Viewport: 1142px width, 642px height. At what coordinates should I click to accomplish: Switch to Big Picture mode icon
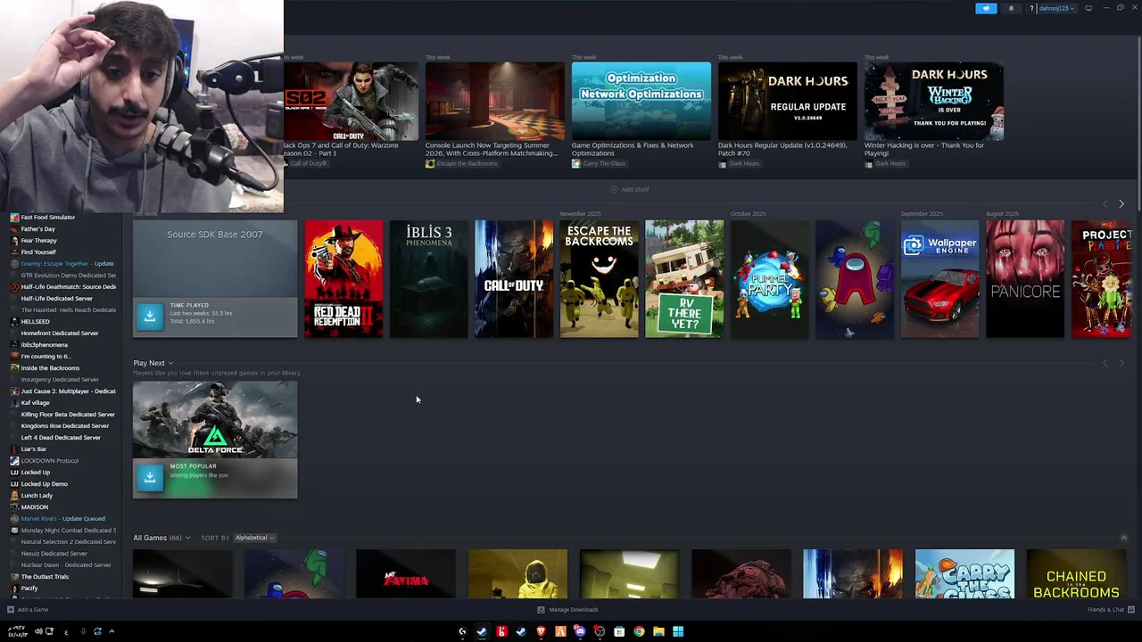[1088, 8]
